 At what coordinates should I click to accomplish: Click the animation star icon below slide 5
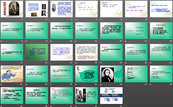coord(100,20)
